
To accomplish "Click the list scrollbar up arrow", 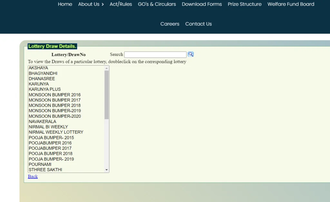I will click(106, 68).
